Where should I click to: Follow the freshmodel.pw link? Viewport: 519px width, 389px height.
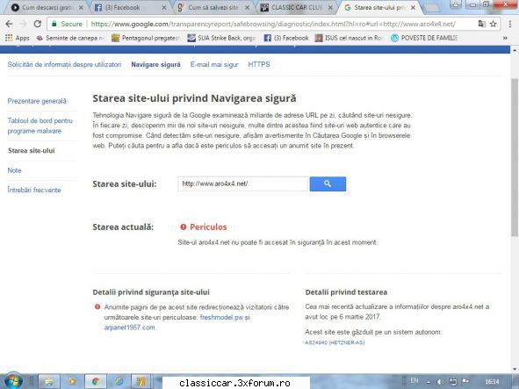pyautogui.click(x=221, y=317)
